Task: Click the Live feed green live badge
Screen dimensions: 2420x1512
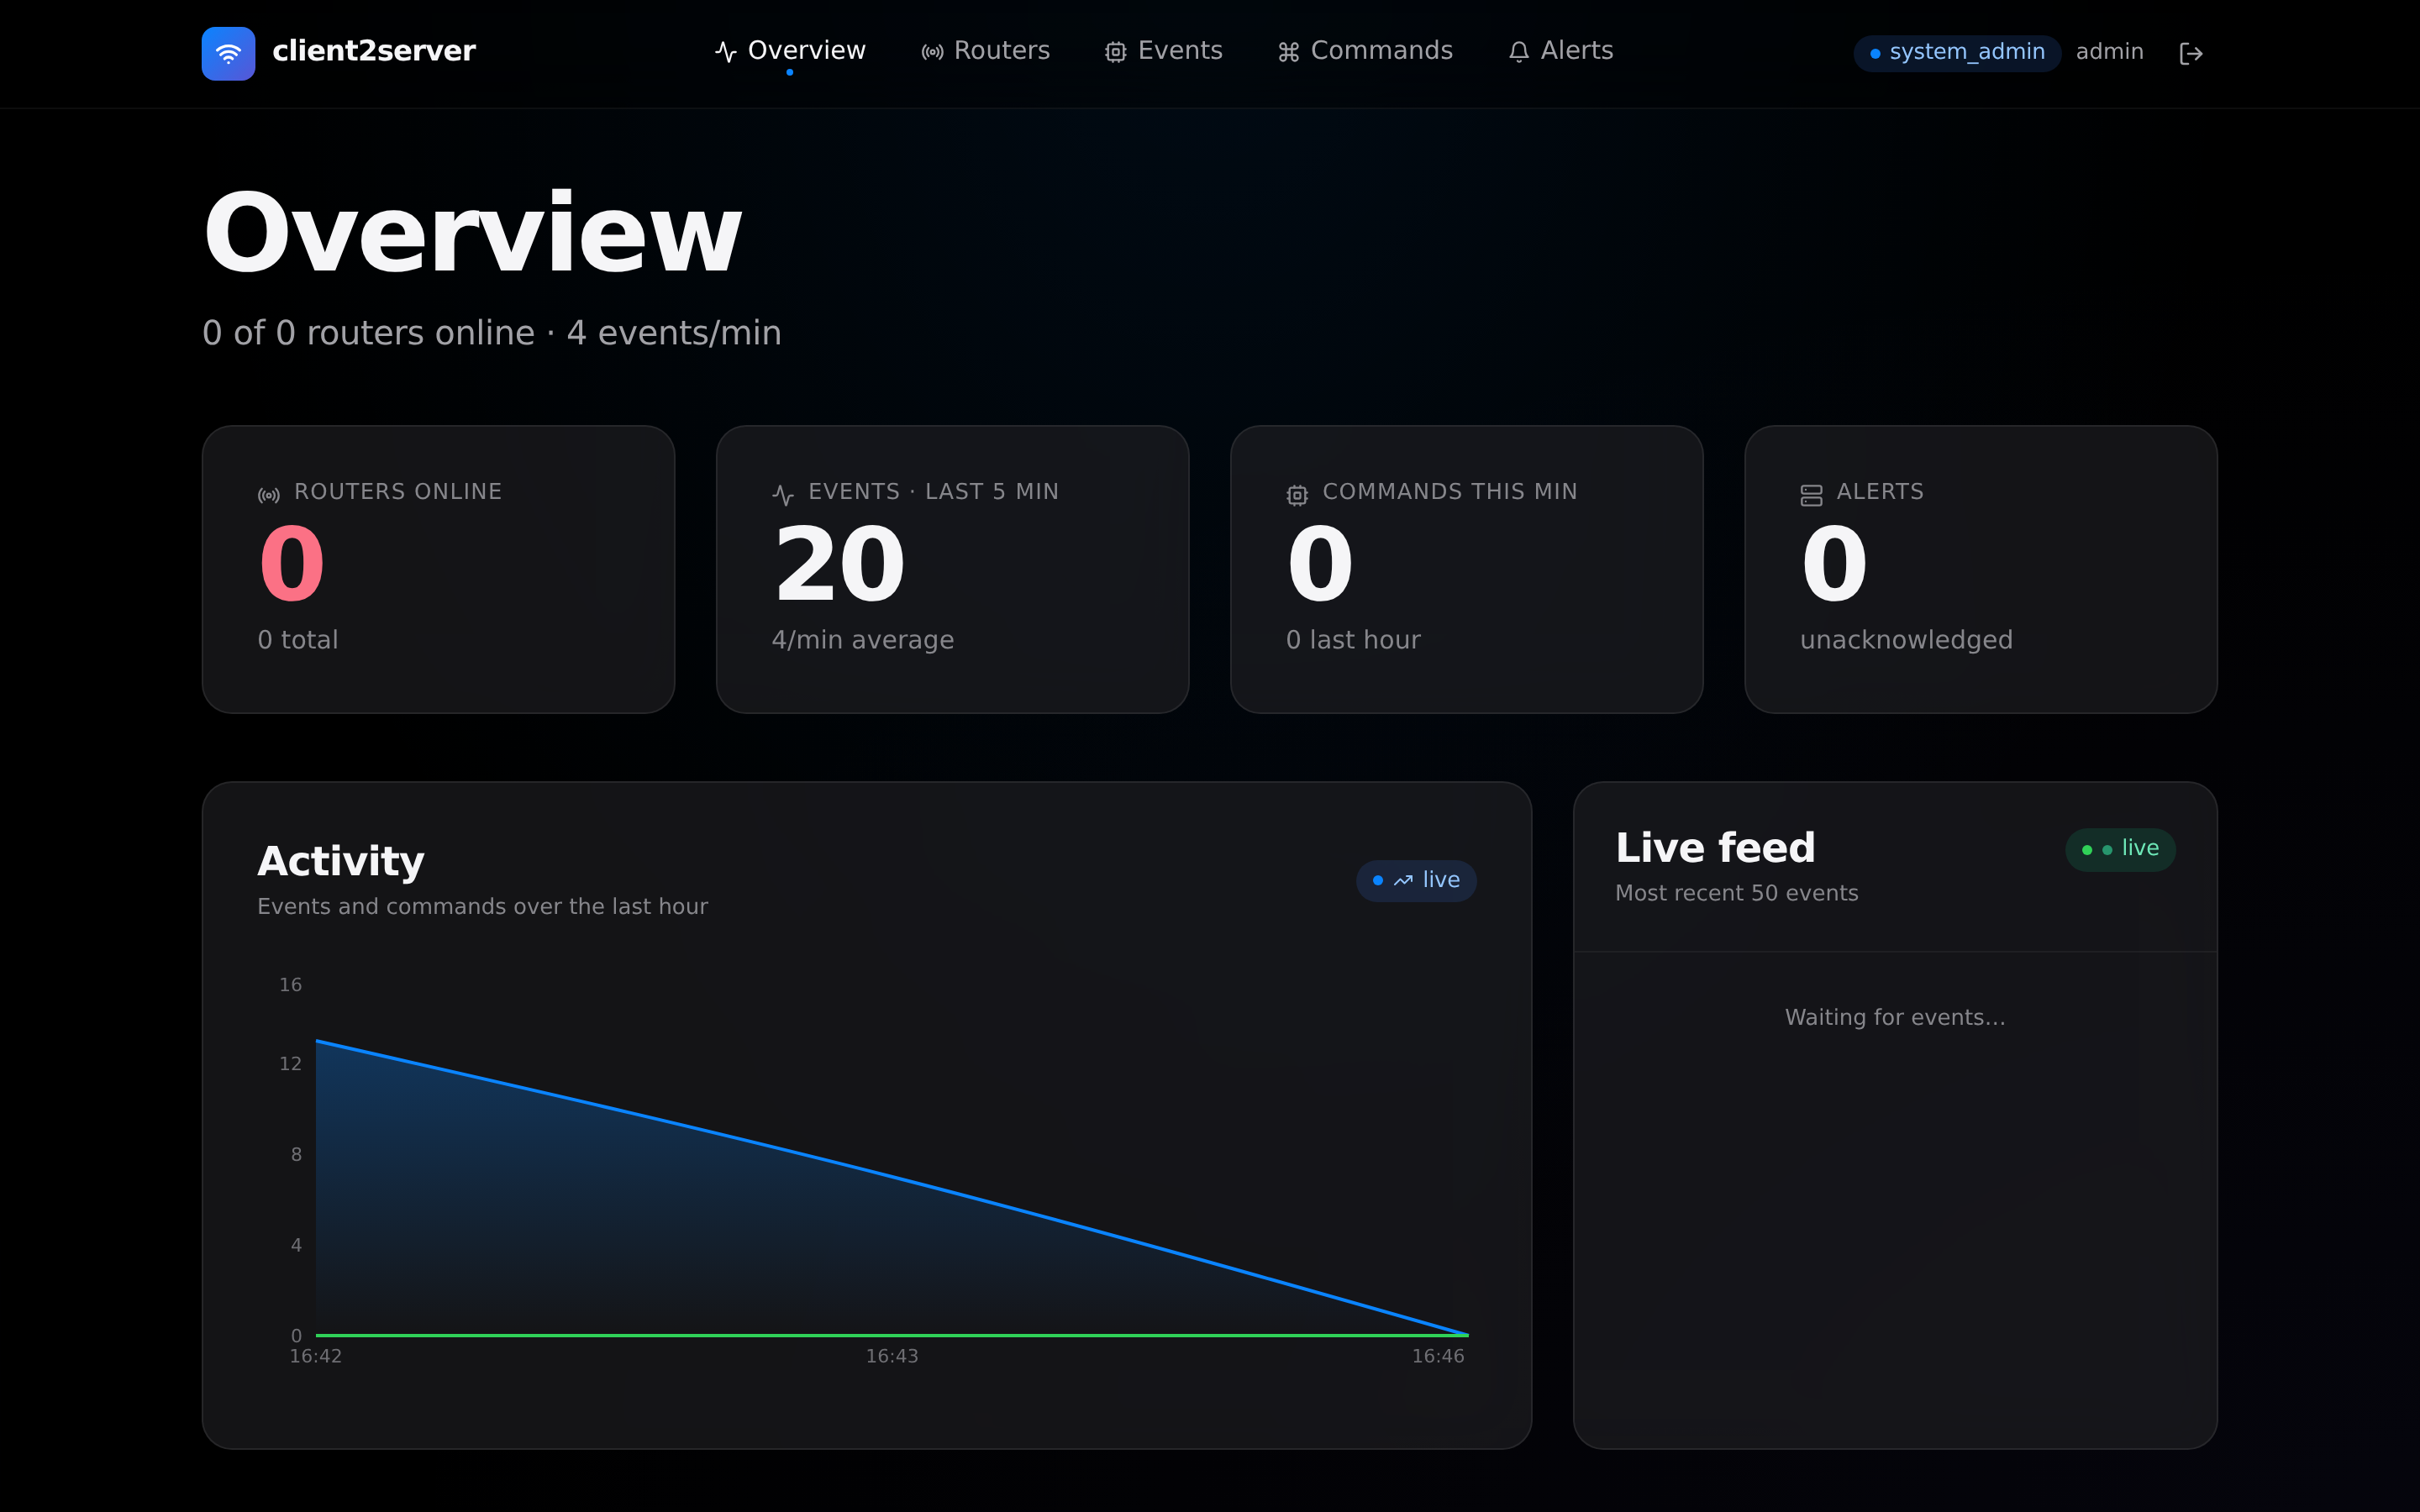Action: click(x=2120, y=849)
